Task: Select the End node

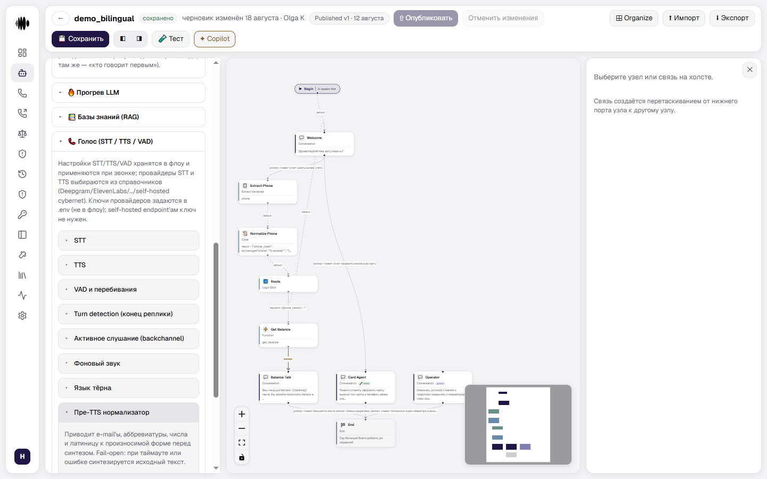Action: point(365,433)
